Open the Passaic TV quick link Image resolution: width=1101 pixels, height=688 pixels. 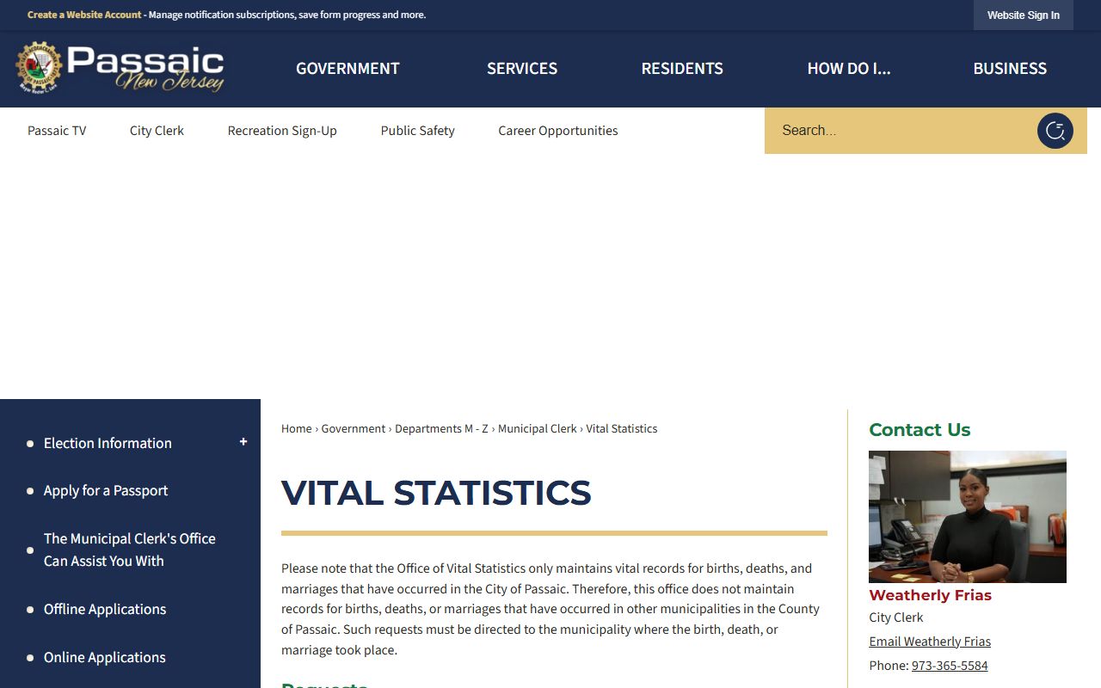click(x=57, y=131)
